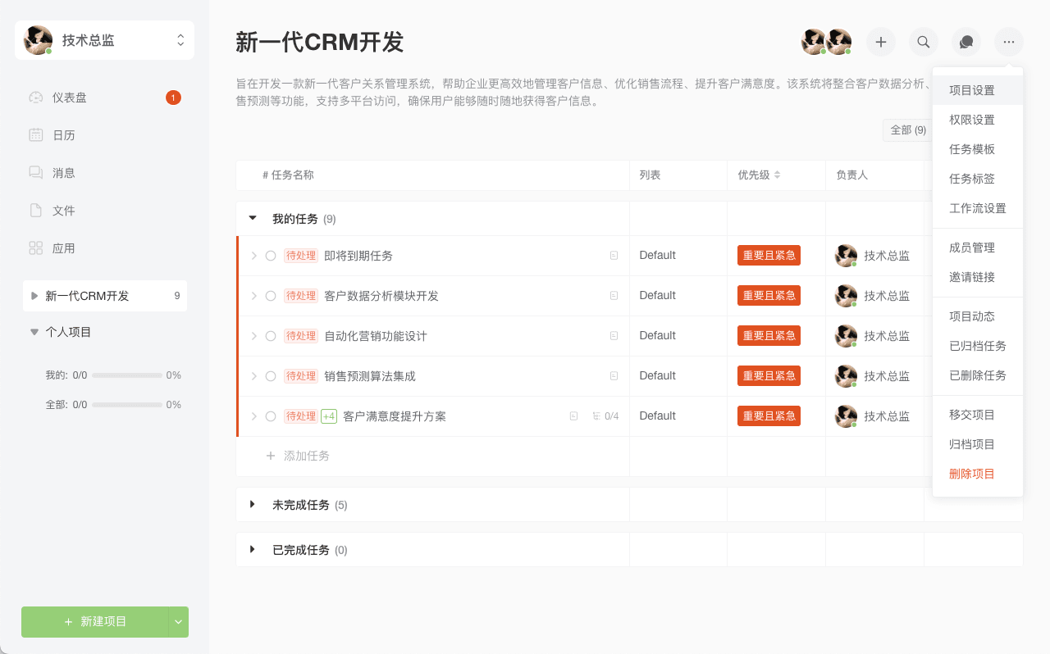Click the 重要且紧急 priority tag for 客户满意度提升方案

(769, 416)
